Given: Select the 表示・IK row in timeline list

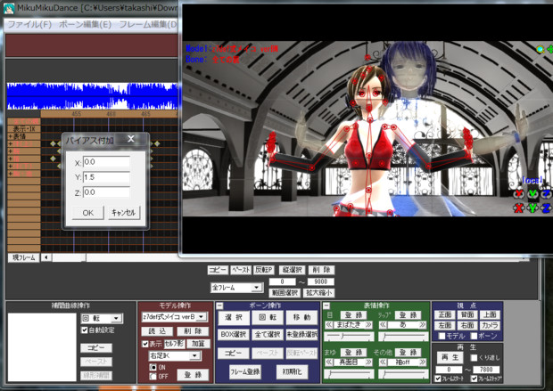Looking at the screenshot, I should pyautogui.click(x=24, y=129).
